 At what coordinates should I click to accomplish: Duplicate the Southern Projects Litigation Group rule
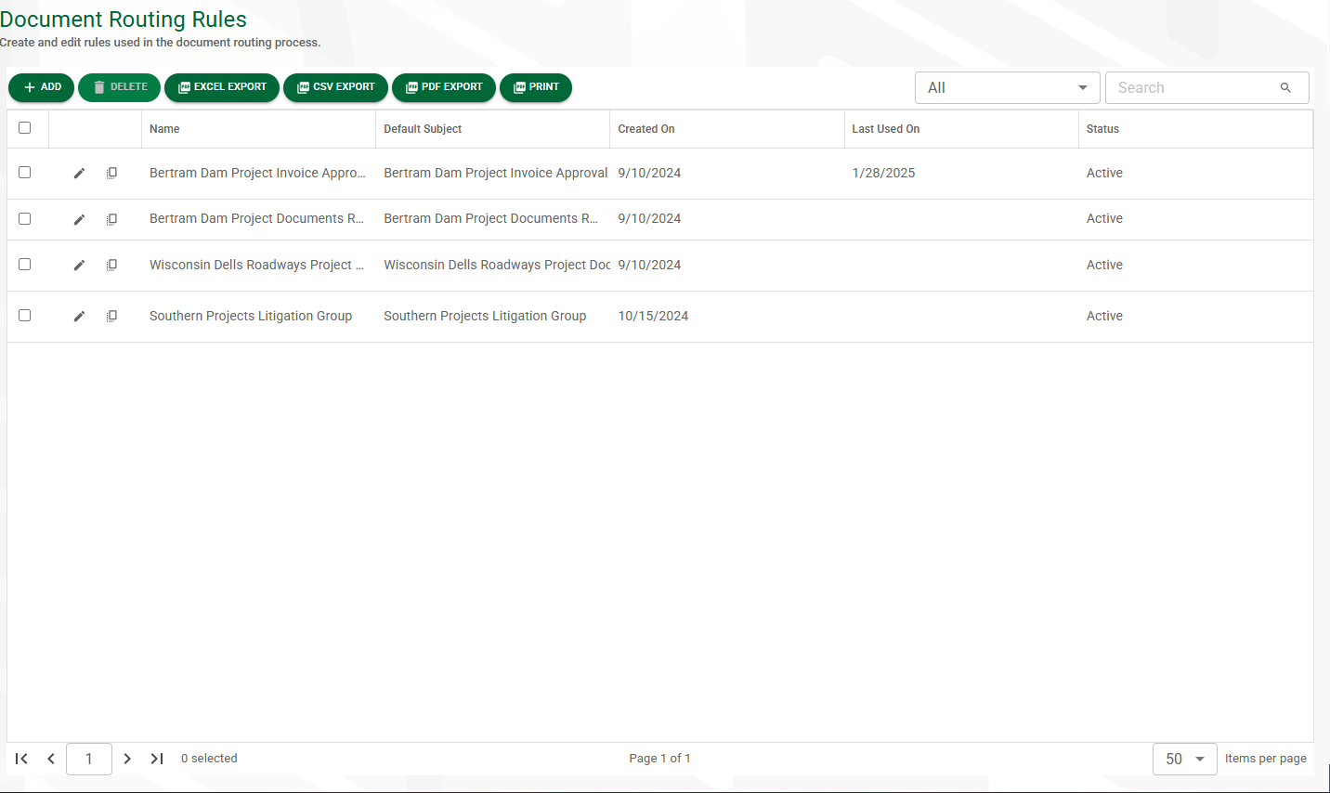[111, 317]
